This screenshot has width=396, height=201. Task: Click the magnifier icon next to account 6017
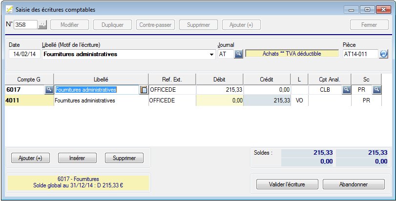click(x=49, y=90)
